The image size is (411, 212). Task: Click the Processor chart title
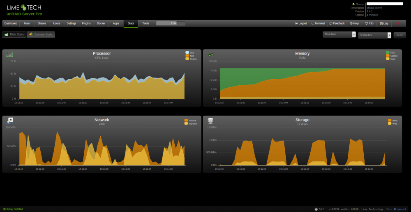pyautogui.click(x=102, y=54)
